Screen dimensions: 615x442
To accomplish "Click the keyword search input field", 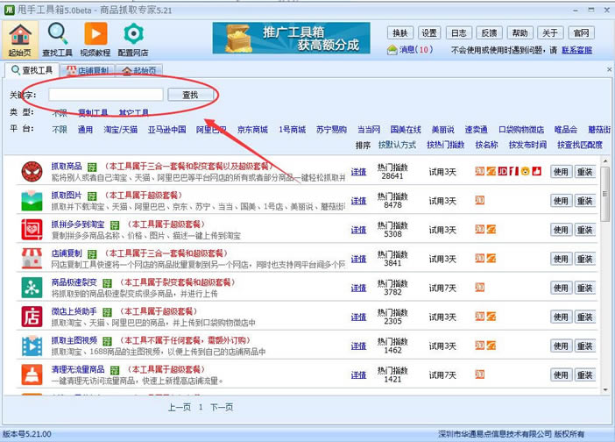I will [105, 94].
